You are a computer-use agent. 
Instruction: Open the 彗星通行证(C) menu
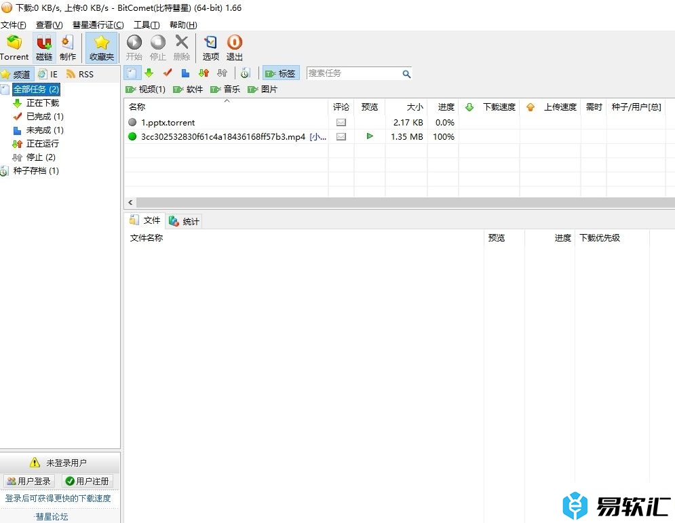(x=98, y=25)
